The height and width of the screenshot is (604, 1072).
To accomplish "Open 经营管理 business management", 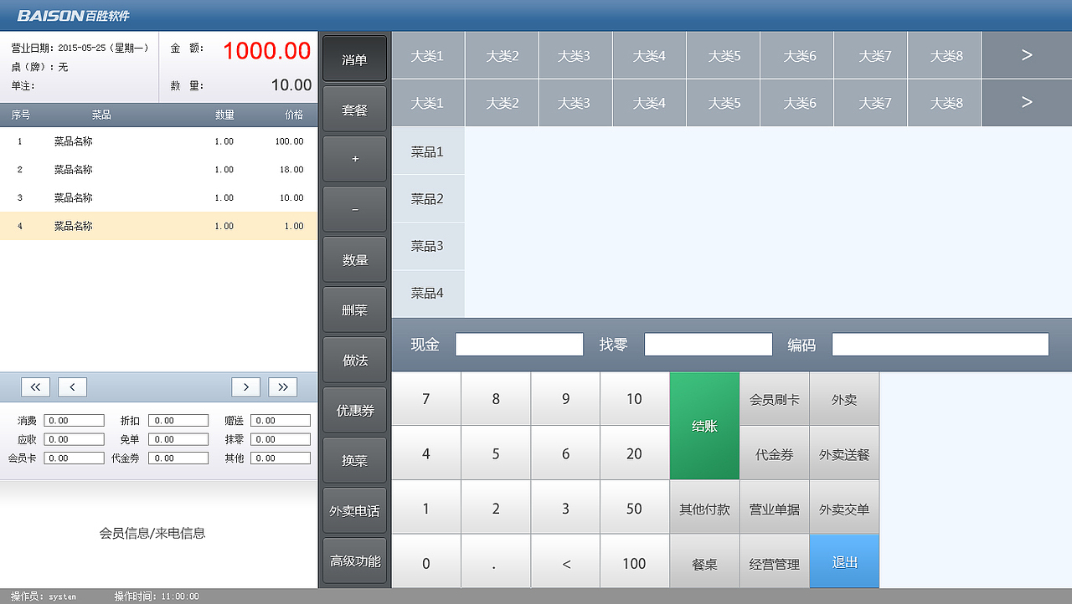I will (x=775, y=563).
